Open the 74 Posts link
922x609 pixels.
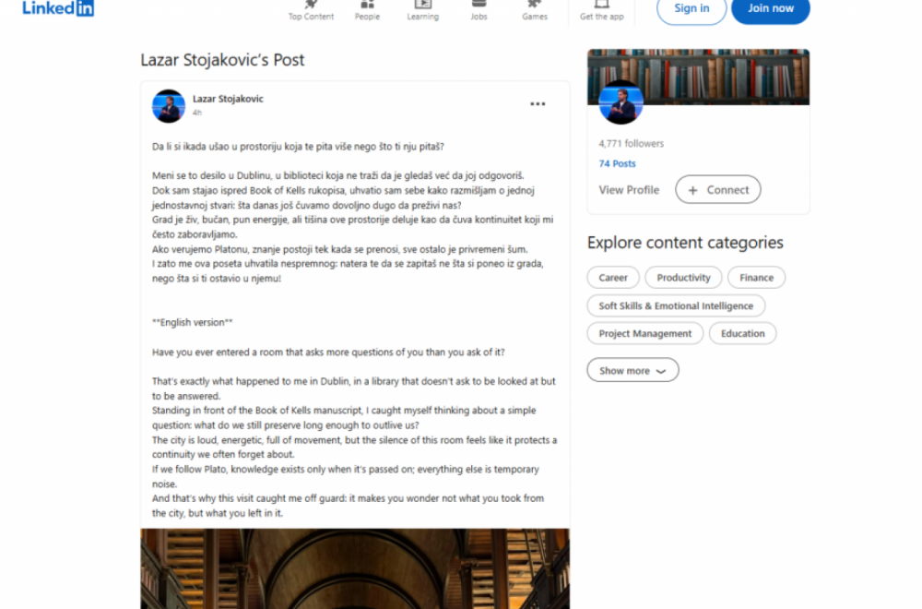617,162
